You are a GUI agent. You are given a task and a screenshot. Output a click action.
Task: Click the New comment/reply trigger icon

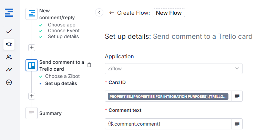[x=31, y=14]
